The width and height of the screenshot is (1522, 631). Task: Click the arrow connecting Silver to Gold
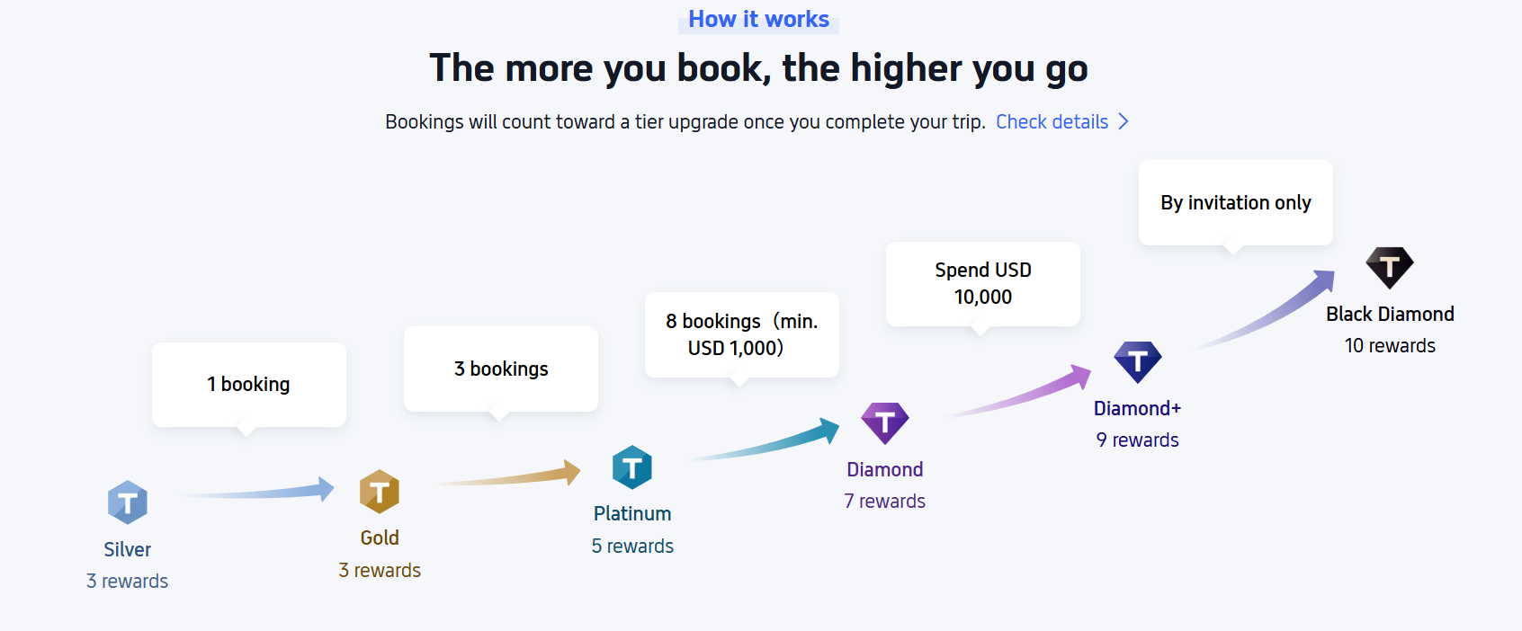click(260, 491)
